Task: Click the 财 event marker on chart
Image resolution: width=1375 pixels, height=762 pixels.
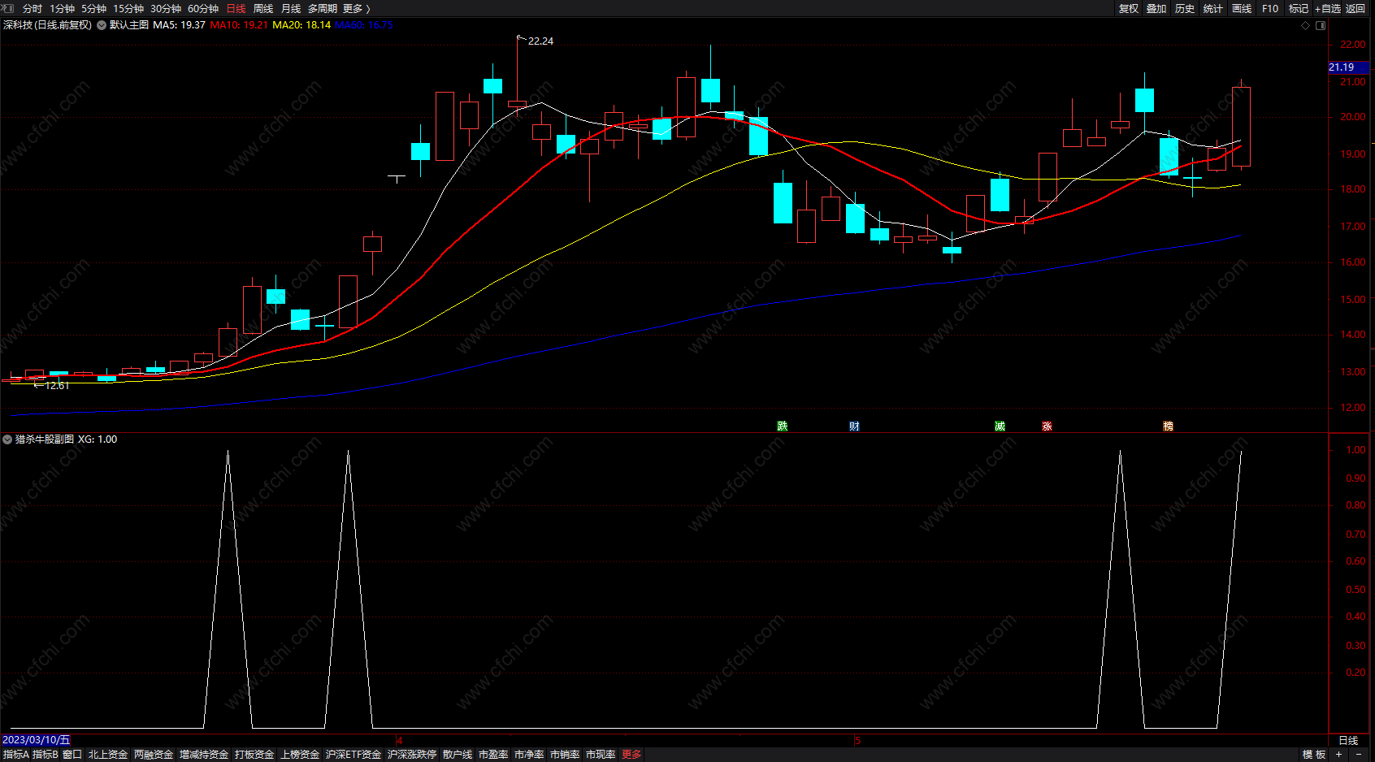Action: 854,426
